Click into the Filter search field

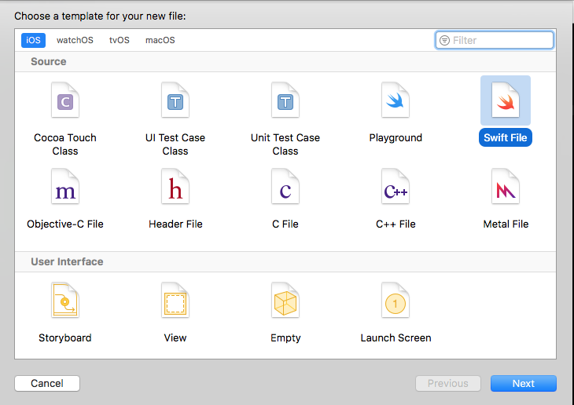[x=501, y=40]
